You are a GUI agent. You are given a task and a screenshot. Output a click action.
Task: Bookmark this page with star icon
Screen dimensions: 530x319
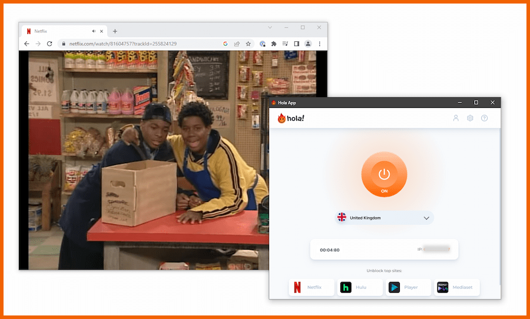tap(248, 44)
